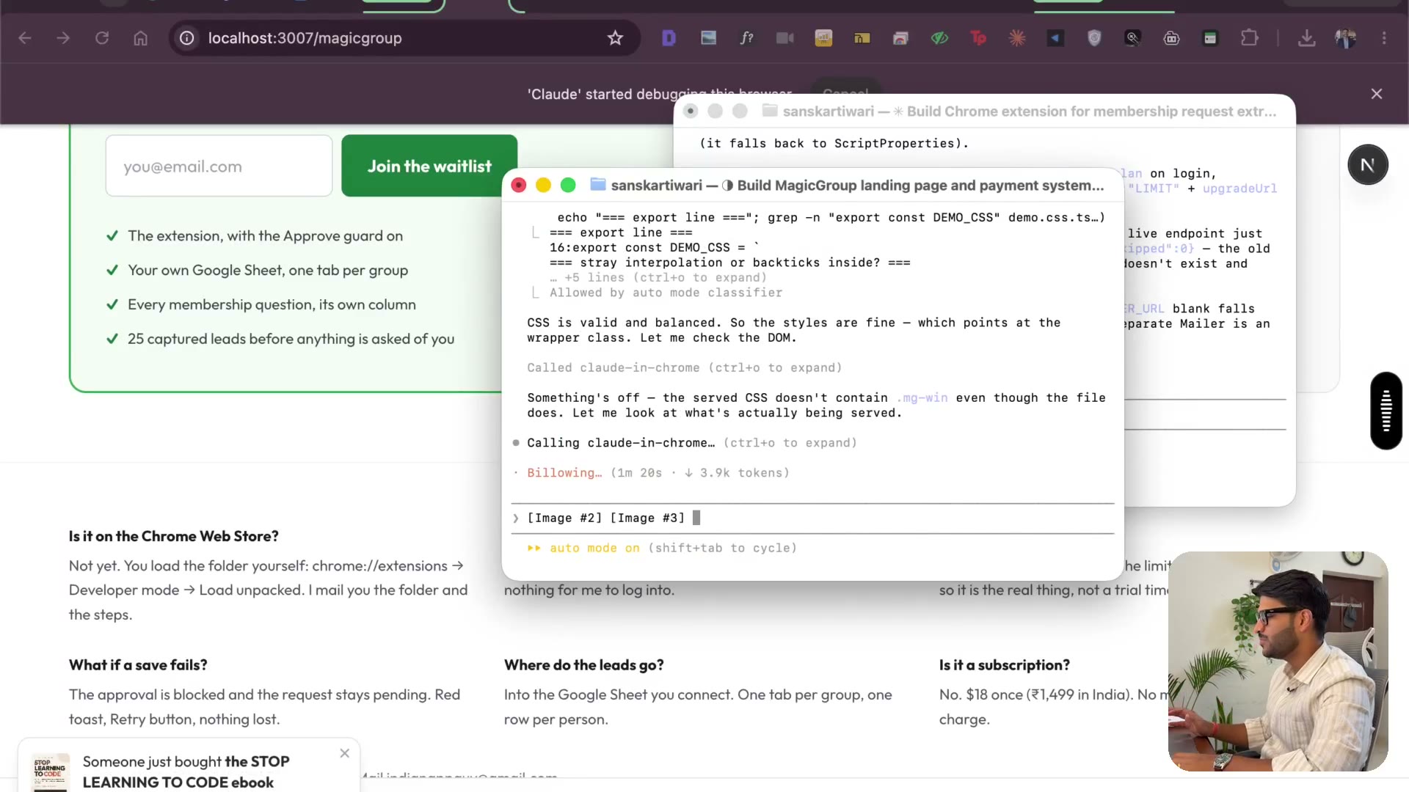Click 'The extension, with the Approve guard on'
The width and height of the screenshot is (1409, 792).
[265, 236]
